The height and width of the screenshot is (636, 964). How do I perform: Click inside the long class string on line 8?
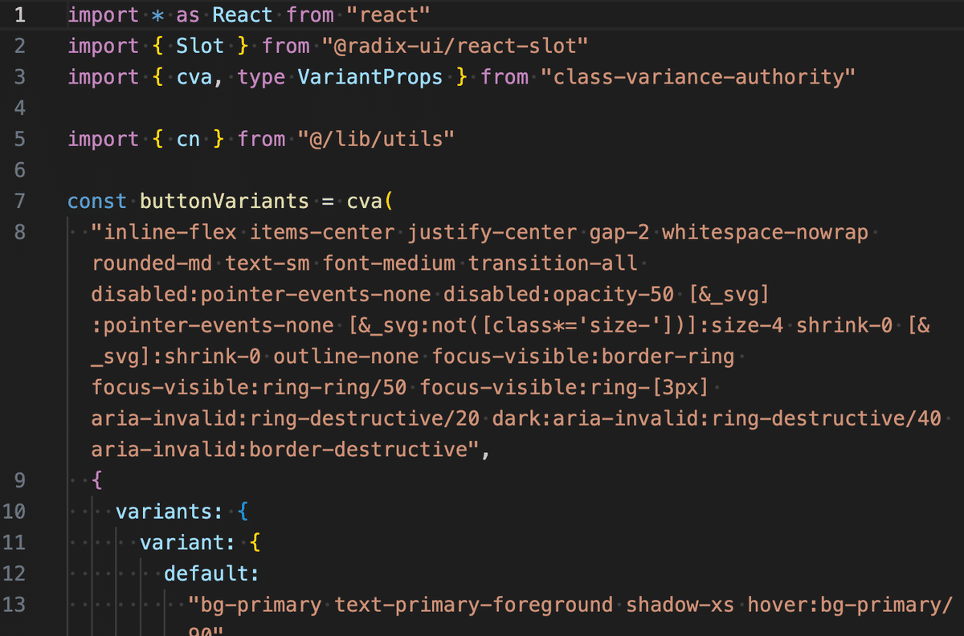click(x=321, y=232)
